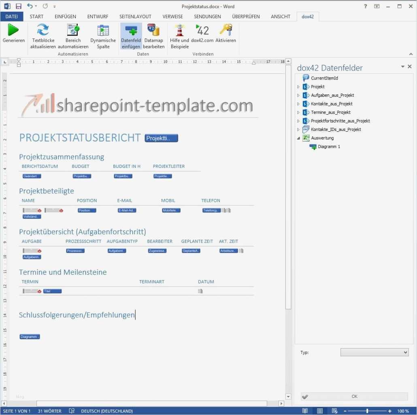The height and width of the screenshot is (415, 417).
Task: Undo the last action
Action: coord(30,6)
